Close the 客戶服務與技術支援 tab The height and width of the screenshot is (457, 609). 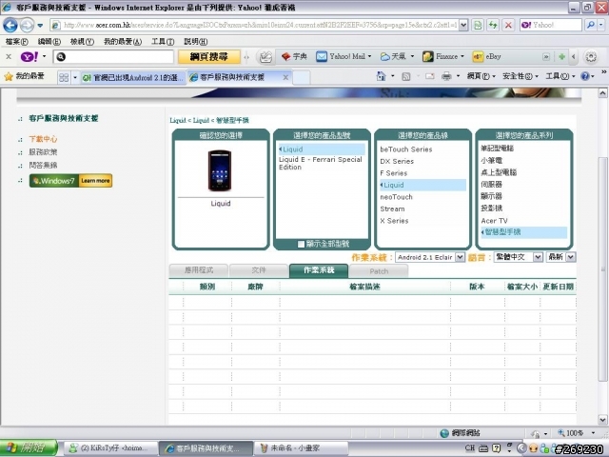point(285,77)
